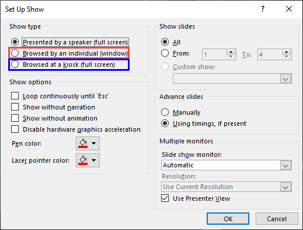The image size is (303, 230).
Task: Open the Resolution dropdown
Action: click(x=285, y=187)
